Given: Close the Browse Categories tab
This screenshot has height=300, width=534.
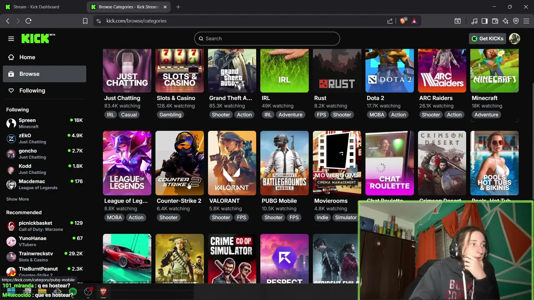Looking at the screenshot, I should point(165,7).
